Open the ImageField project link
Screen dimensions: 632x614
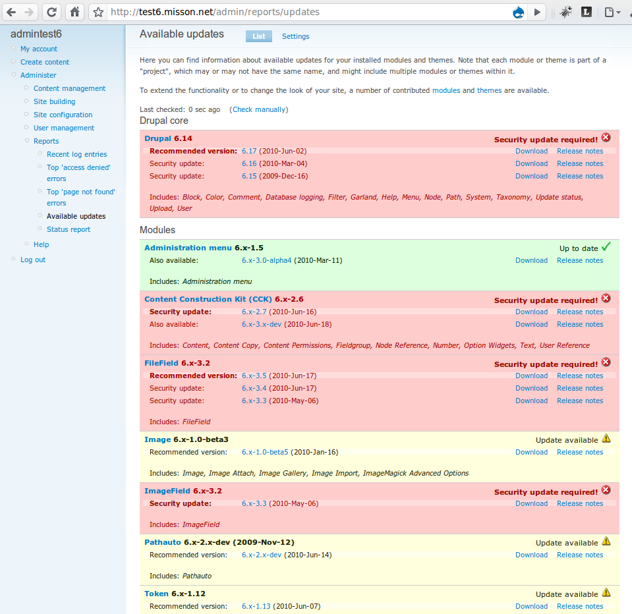point(167,491)
